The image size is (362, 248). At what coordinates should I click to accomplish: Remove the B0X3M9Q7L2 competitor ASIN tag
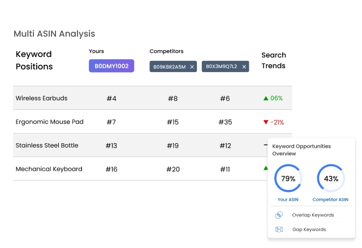tap(244, 67)
